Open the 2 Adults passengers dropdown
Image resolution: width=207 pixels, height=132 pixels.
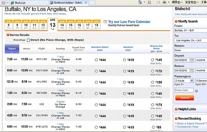click(184, 81)
